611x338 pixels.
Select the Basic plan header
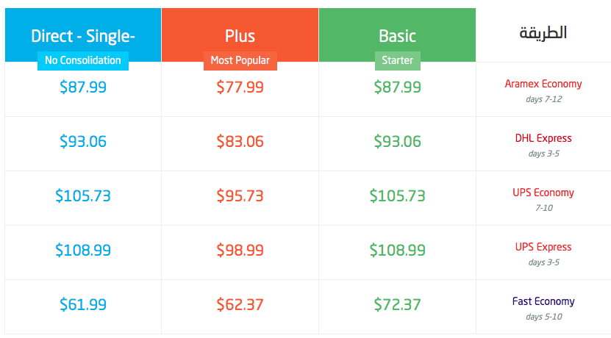[397, 36]
